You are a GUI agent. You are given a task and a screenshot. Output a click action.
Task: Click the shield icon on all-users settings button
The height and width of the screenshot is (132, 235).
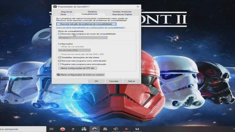(x=58, y=75)
